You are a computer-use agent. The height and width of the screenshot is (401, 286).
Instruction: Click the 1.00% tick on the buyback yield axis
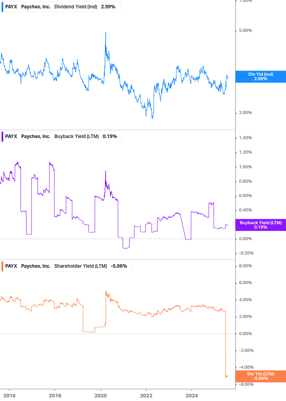tap(245, 167)
